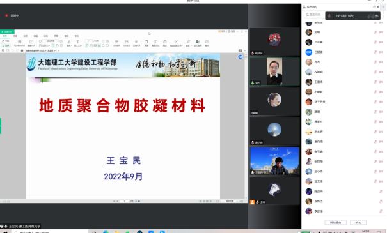The image size is (387, 233).
Task: Click microphone icon next to last-listed member
Action: pyautogui.click(x=381, y=211)
